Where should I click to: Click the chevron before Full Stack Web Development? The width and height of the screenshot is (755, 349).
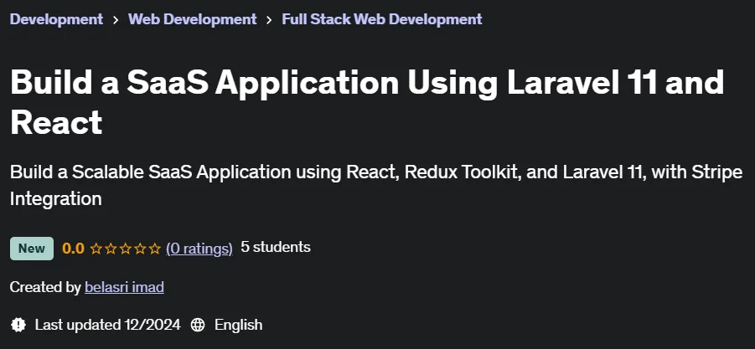269,20
